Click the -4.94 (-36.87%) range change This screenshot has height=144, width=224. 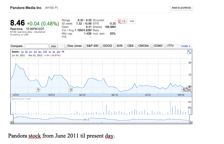tap(52, 55)
